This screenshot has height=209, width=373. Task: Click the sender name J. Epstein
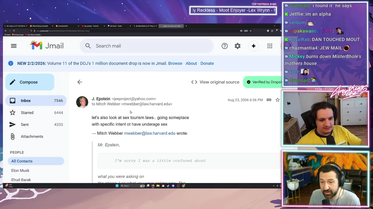tap(101, 99)
